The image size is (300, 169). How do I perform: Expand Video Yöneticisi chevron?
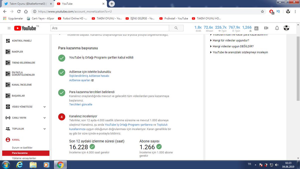tap(44, 107)
